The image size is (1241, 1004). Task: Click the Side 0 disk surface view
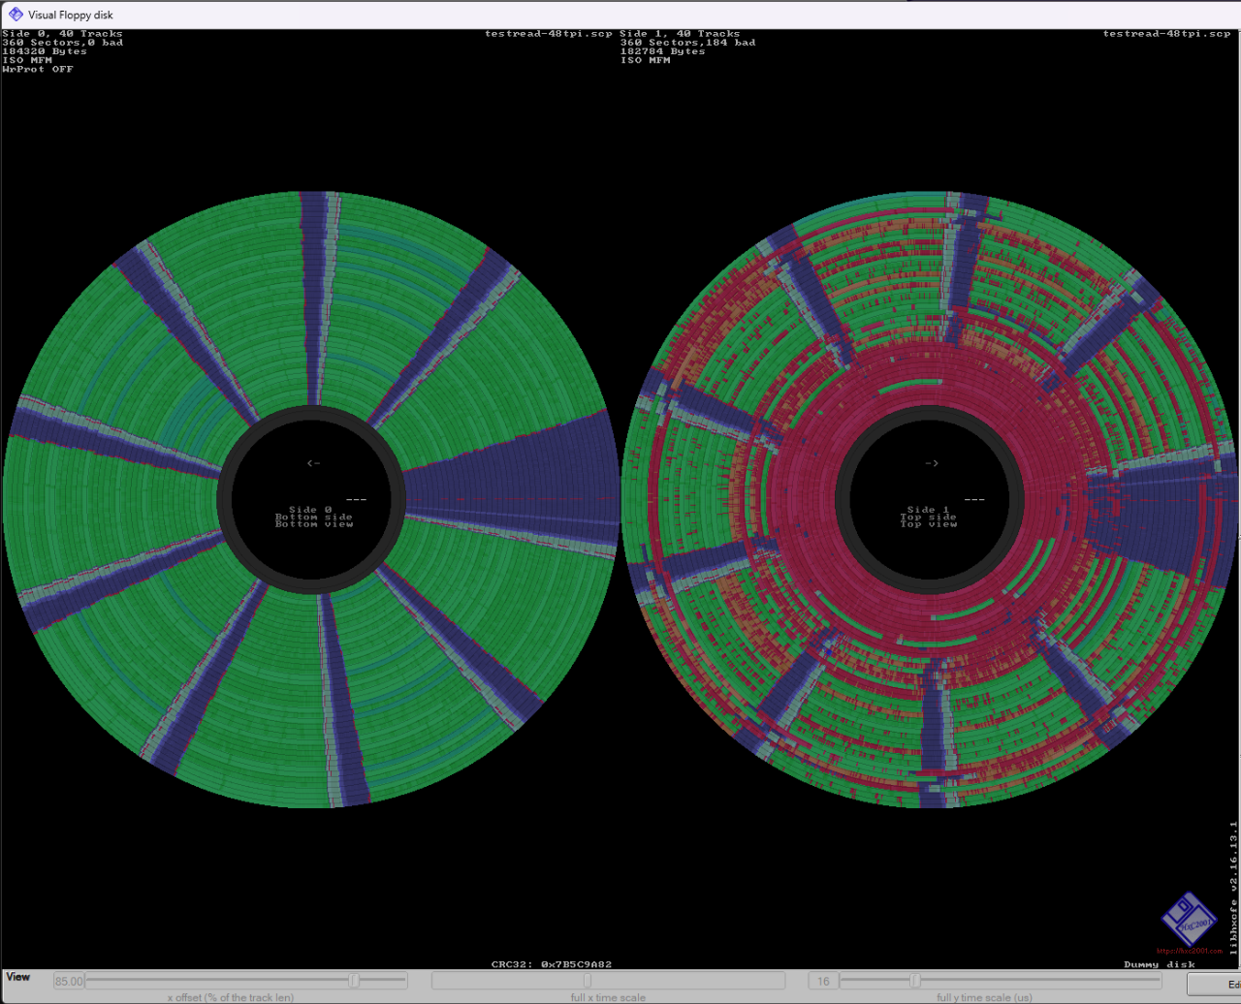311,499
